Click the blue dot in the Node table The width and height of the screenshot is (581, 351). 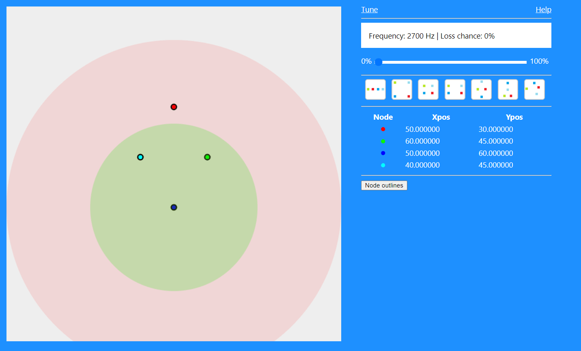point(383,153)
